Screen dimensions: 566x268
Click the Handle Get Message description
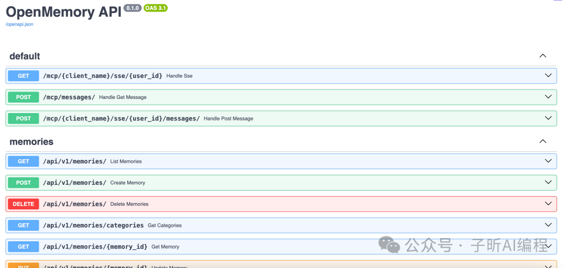pos(123,97)
